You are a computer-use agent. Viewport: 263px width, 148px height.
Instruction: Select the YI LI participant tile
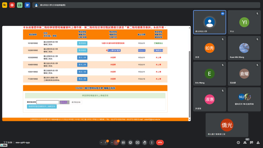coord(244,22)
